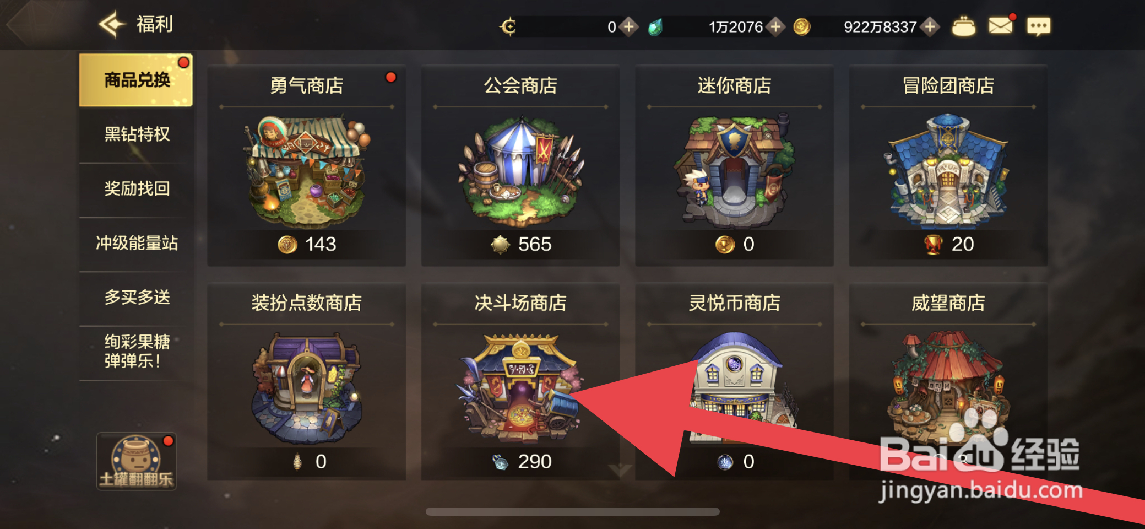
Task: Open the 奖励找回 tab
Action: coord(137,188)
